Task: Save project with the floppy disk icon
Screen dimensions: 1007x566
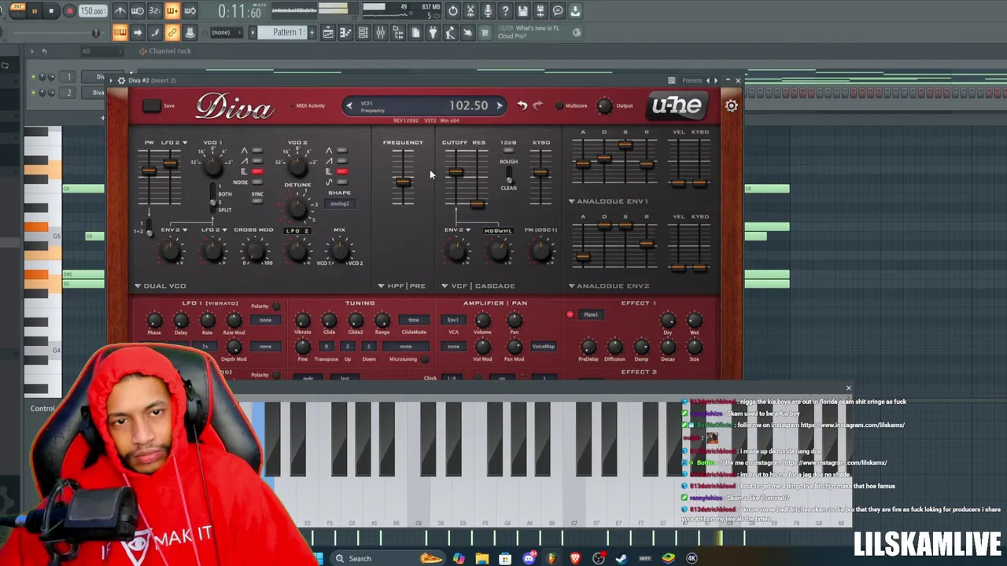Action: pyautogui.click(x=522, y=11)
